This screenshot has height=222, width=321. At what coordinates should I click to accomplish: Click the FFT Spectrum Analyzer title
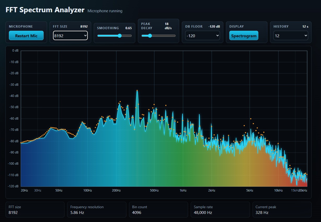click(45, 10)
